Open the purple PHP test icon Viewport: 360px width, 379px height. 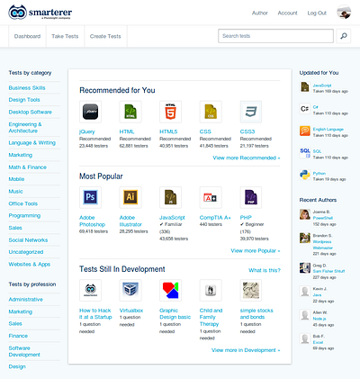point(251,197)
